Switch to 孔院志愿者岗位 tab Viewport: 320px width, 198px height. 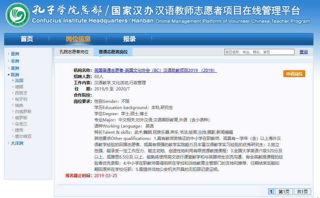(74, 52)
